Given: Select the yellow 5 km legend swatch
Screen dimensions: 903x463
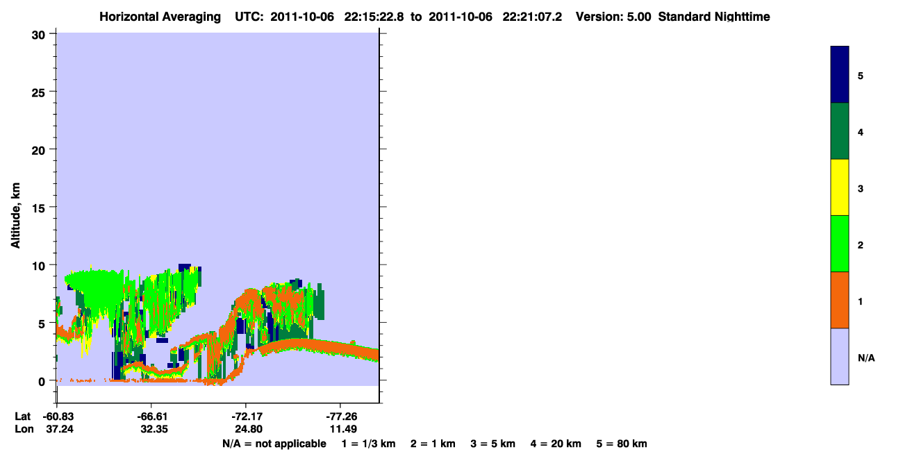Looking at the screenshot, I should tap(840, 187).
